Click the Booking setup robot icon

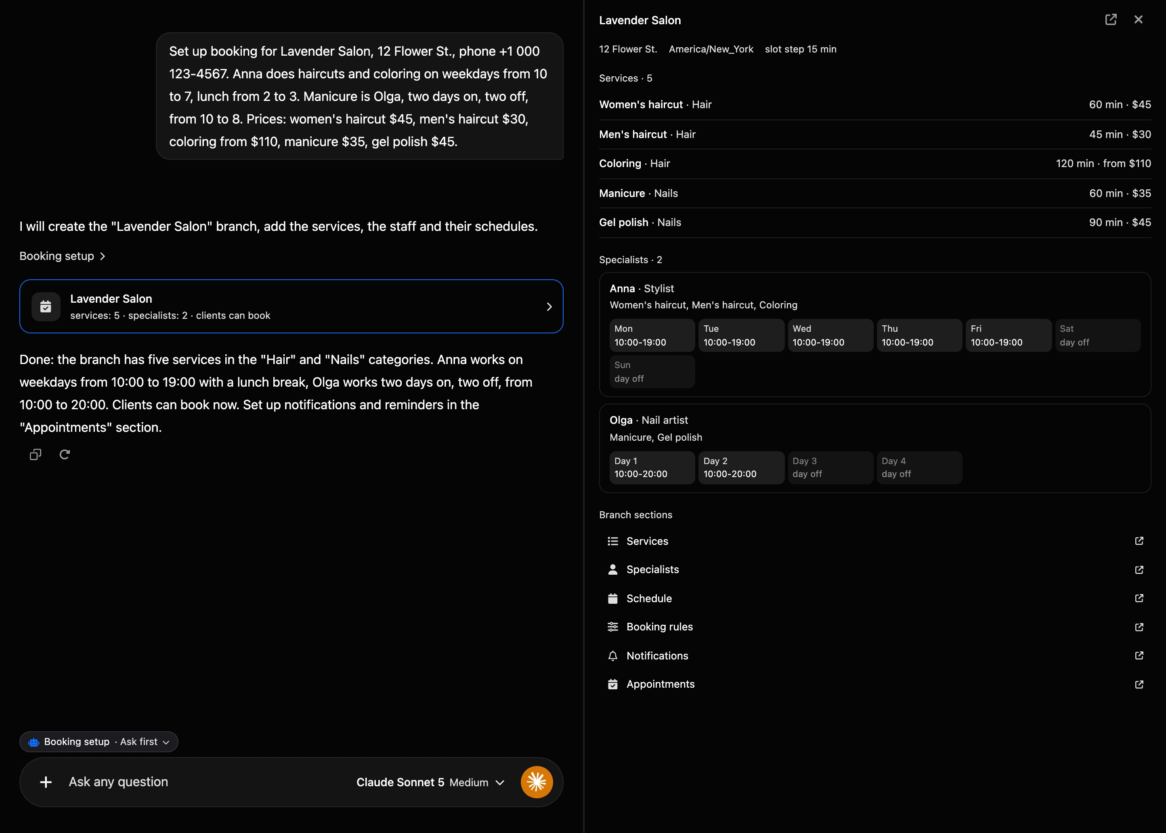tap(34, 742)
